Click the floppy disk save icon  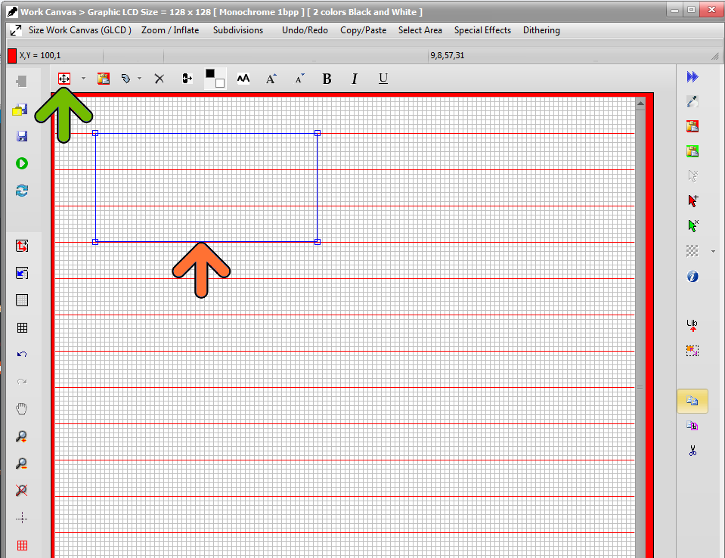click(22, 136)
